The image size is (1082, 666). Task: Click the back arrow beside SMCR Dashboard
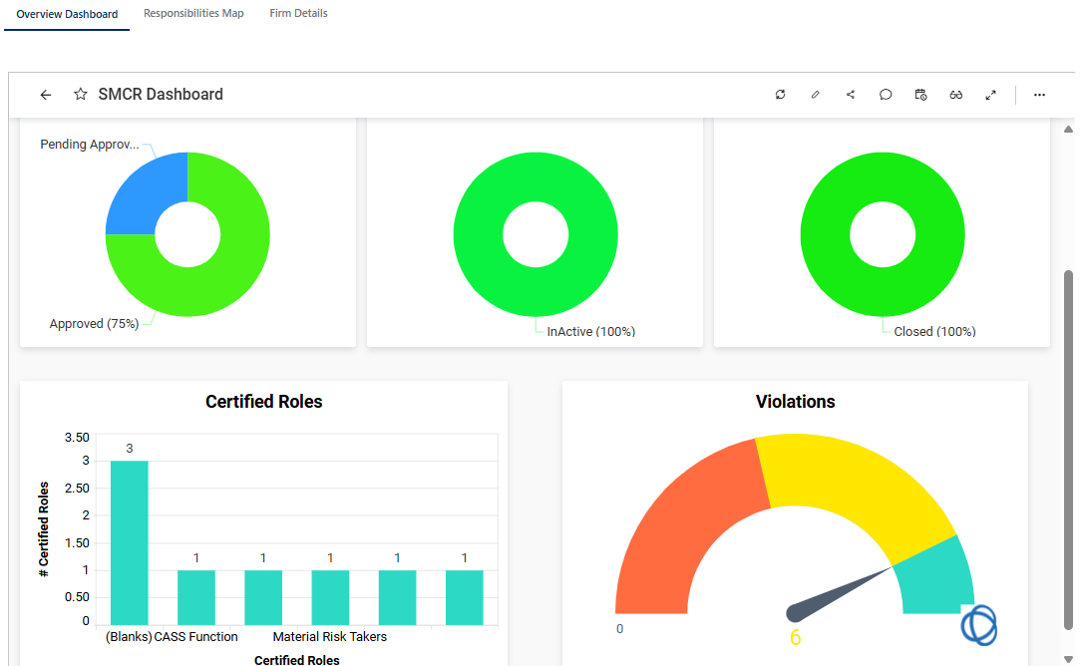(46, 95)
